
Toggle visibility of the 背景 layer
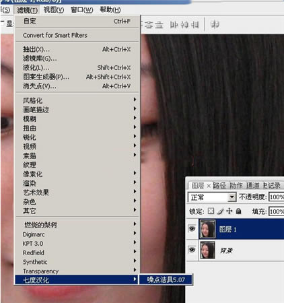[x=192, y=250]
